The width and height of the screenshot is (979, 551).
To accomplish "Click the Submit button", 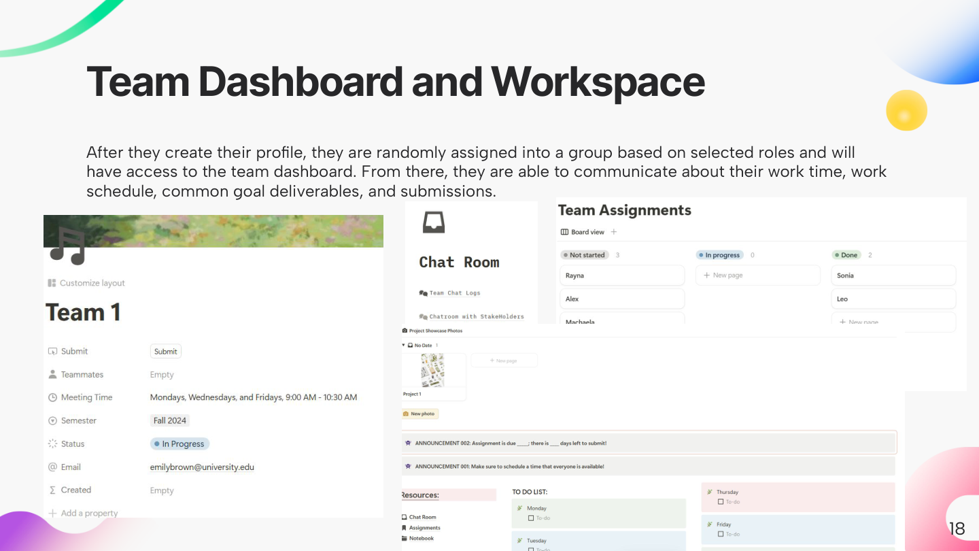I will (x=166, y=352).
